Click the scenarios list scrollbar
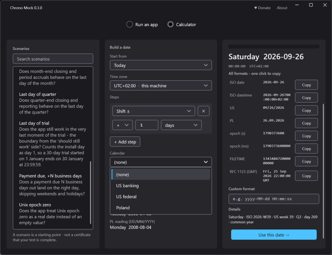 (x=91, y=192)
